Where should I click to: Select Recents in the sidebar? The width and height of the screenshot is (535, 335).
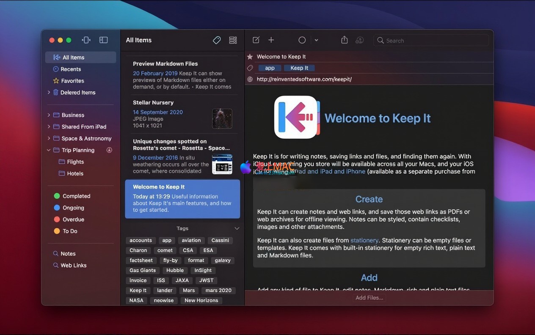[x=71, y=69]
